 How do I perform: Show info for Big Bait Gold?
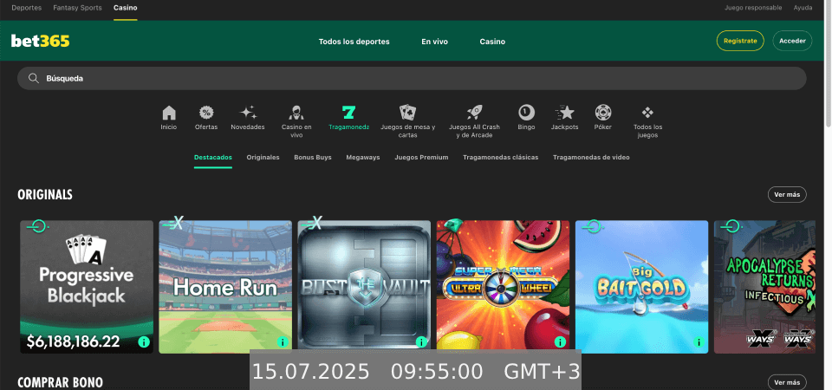pos(699,341)
